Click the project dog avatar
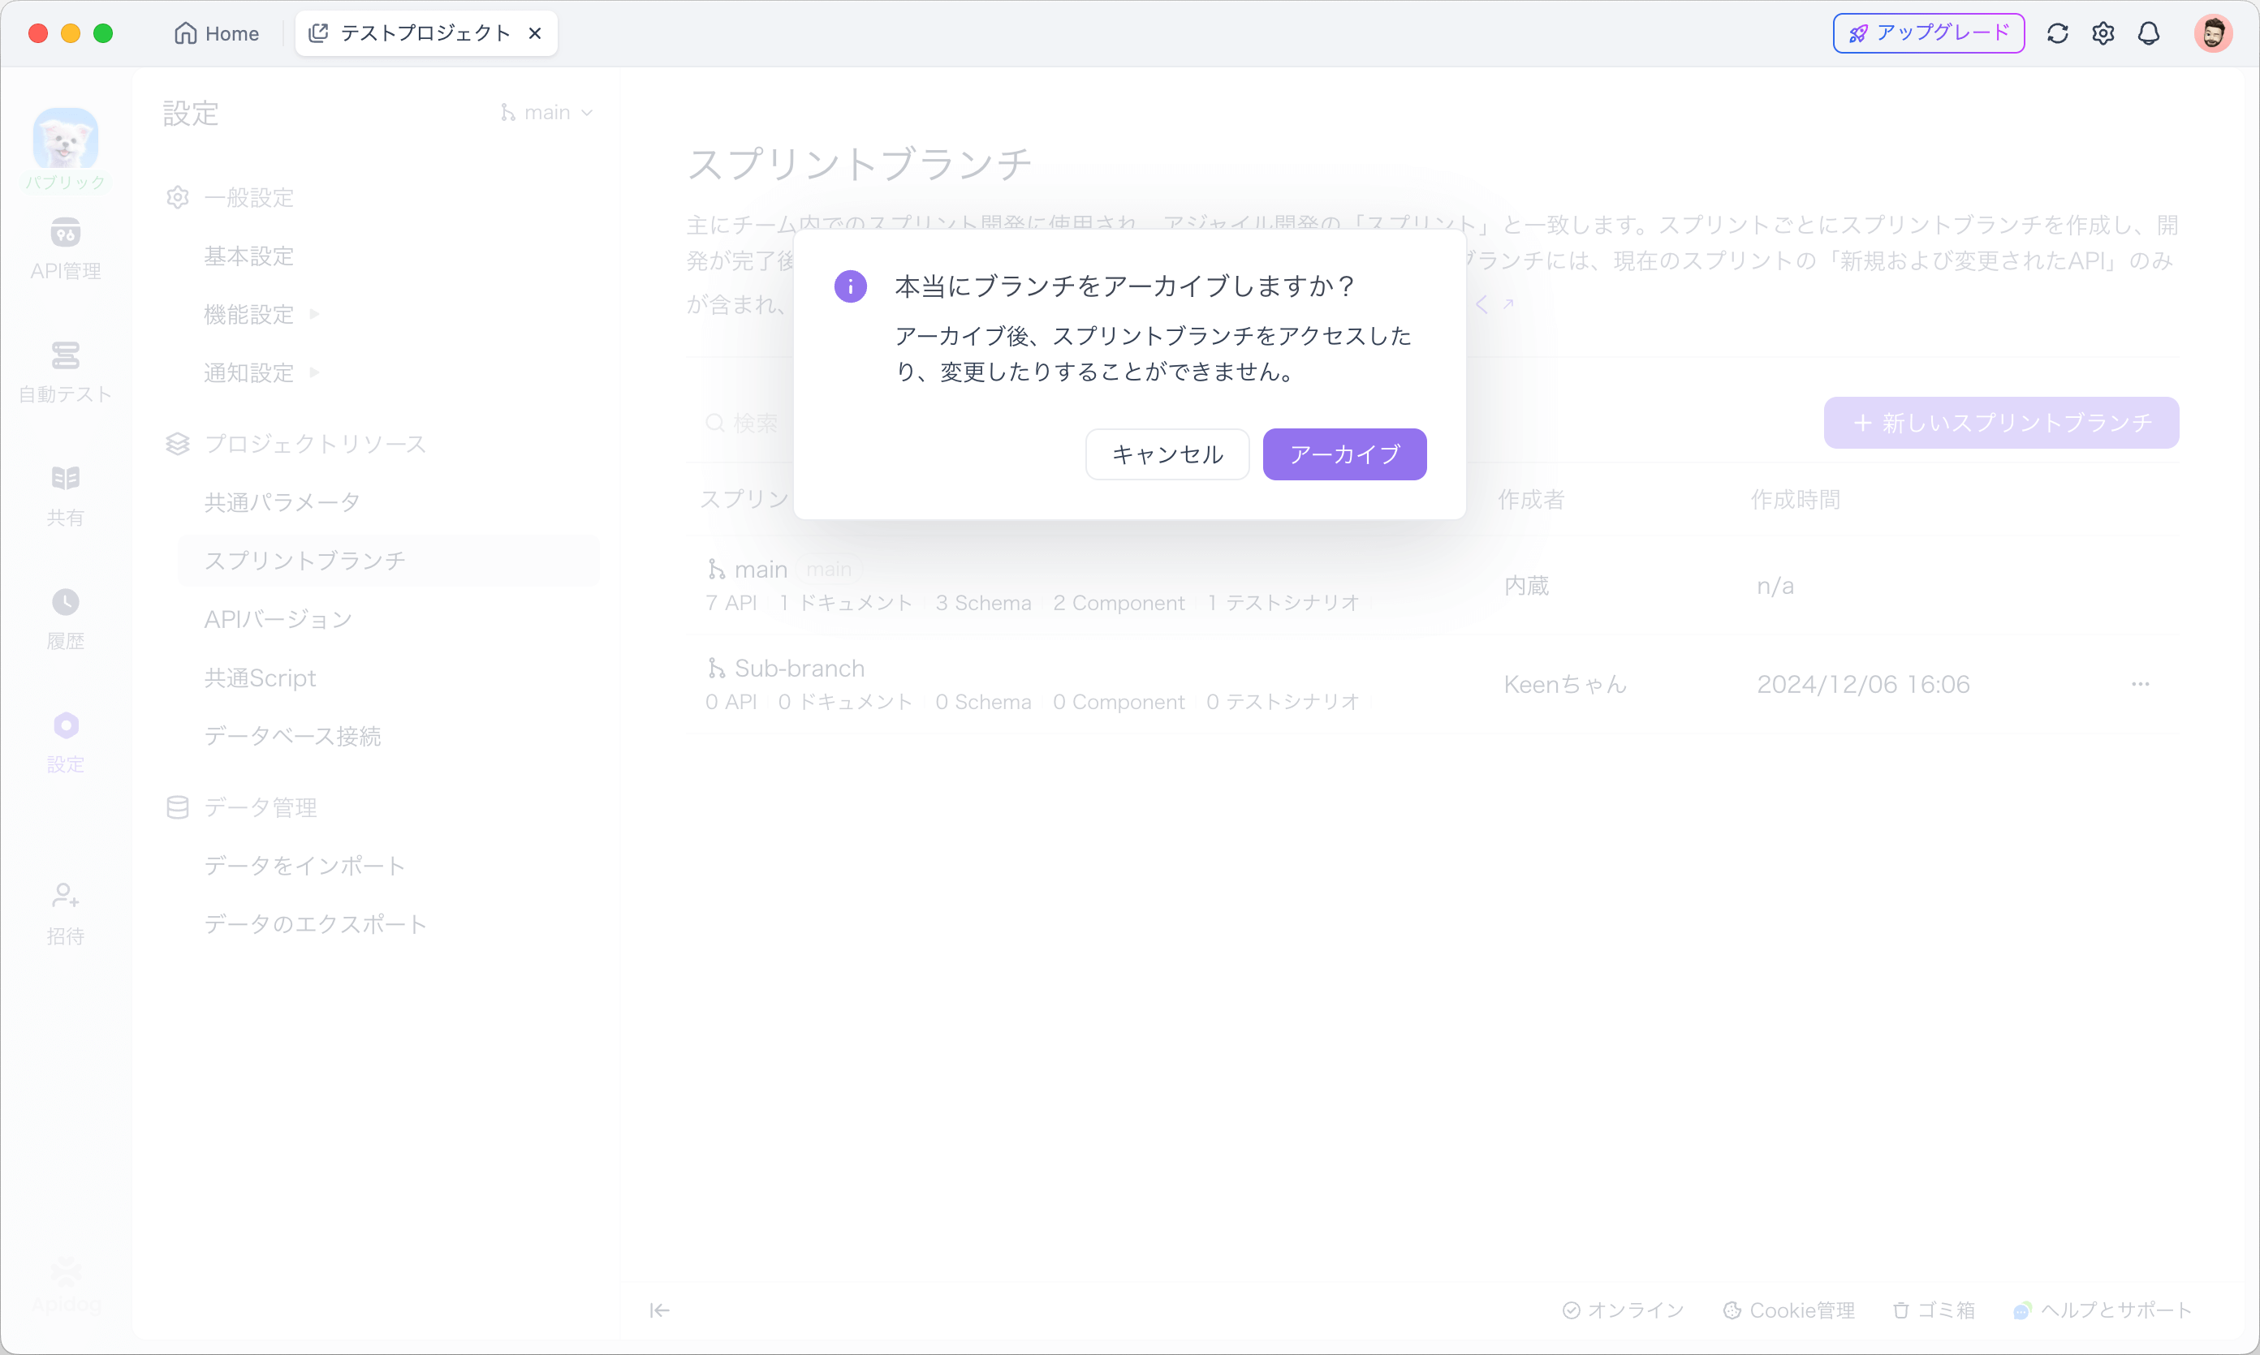 [x=65, y=138]
